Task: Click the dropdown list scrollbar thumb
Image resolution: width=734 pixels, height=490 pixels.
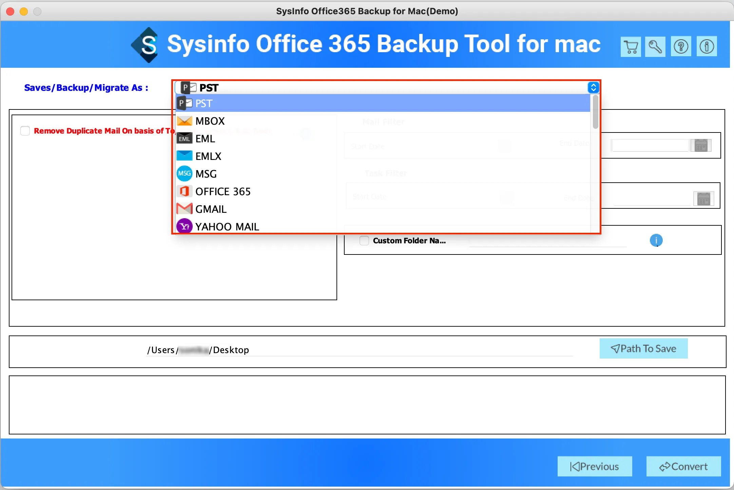Action: click(x=595, y=112)
